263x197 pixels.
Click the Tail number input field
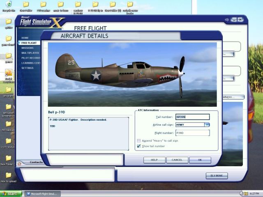193,117
